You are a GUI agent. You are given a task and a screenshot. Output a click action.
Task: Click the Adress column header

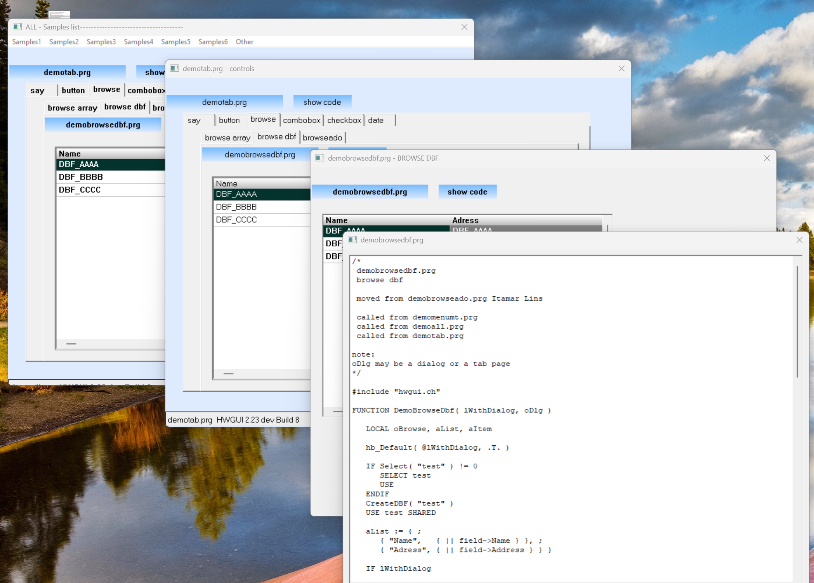tap(465, 220)
